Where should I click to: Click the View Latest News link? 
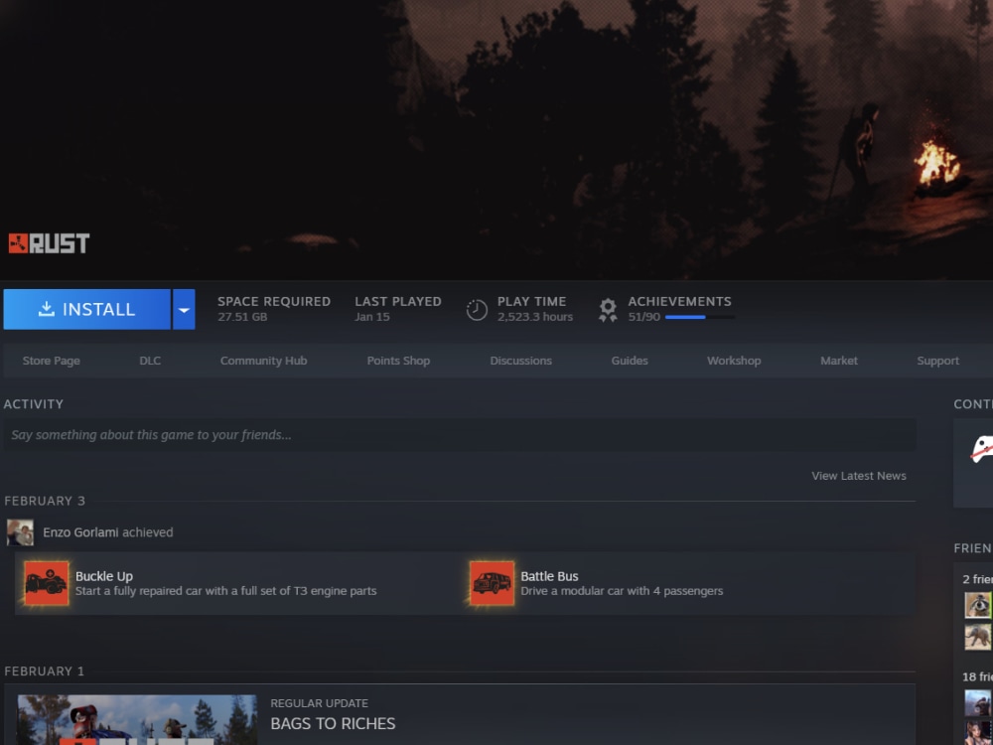pyautogui.click(x=859, y=476)
